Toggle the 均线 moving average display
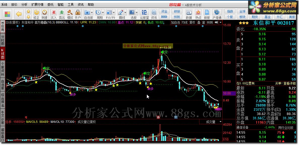The image size is (299, 145). pyautogui.click(x=184, y=22)
